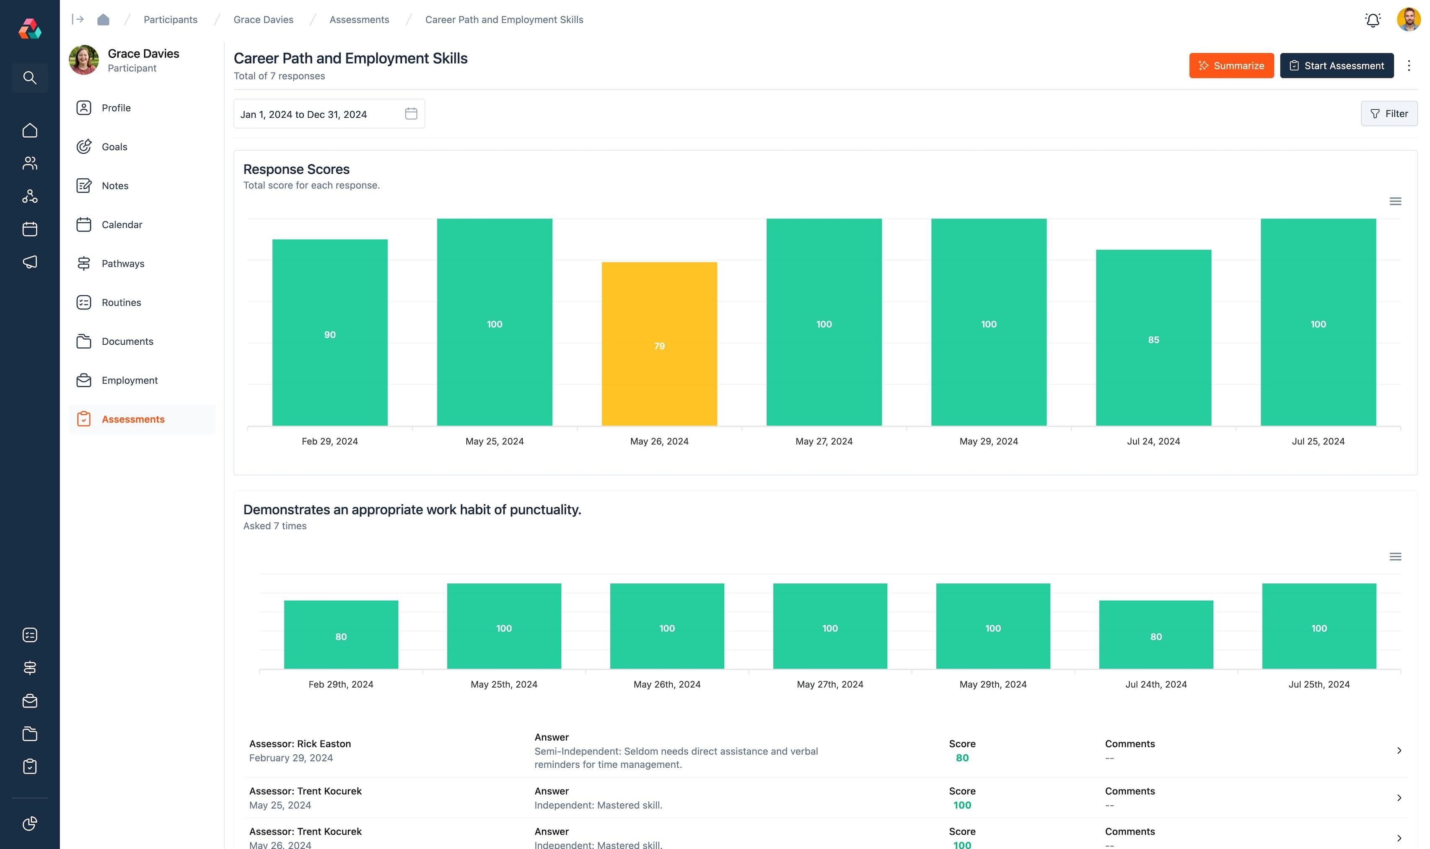Open the calendar icon in the left rail
This screenshot has height=849, width=1430.
click(29, 228)
